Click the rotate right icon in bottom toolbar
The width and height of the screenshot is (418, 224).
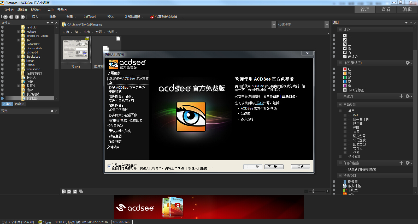[75, 191]
